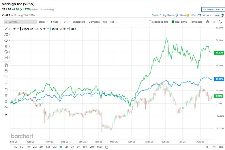Click the green 40.02% XLK value label
225x150 pixels.
pos(219,53)
